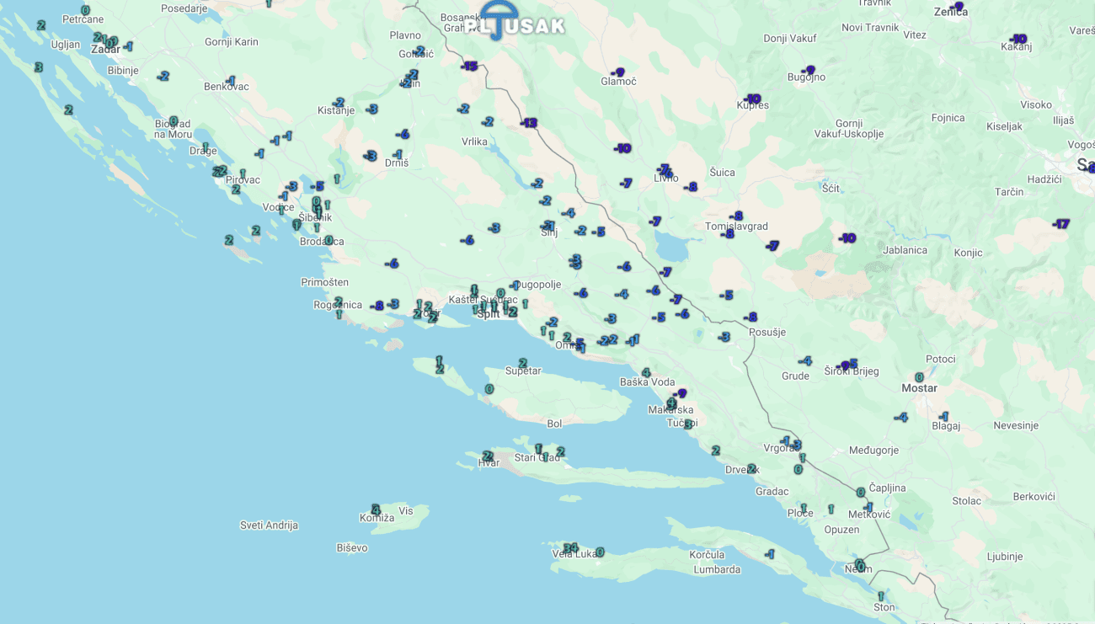Open the 0 marker above Mostar
This screenshot has height=624, width=1095.
919,377
